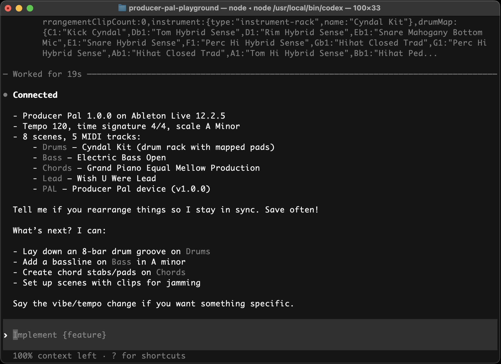Click the PAL Producer Pal device entry
This screenshot has height=364, width=501.
(x=49, y=189)
